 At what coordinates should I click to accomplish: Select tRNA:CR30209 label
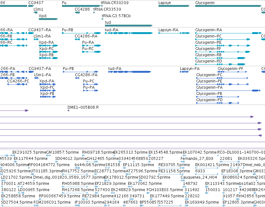[x=115, y=3]
